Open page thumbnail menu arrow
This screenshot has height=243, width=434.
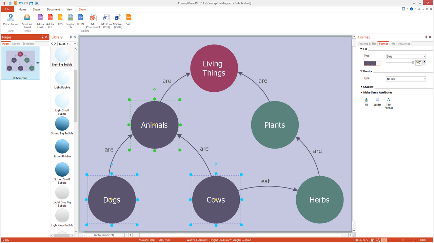[38, 63]
